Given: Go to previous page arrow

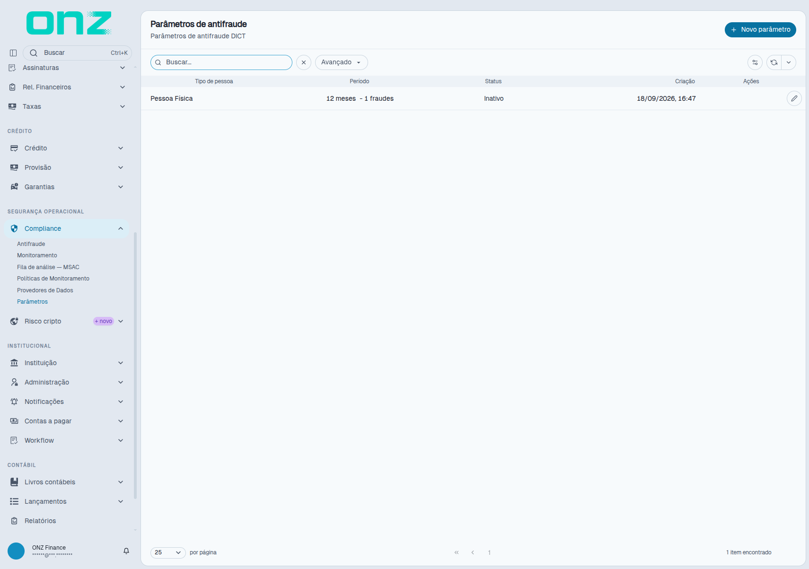Looking at the screenshot, I should point(473,552).
